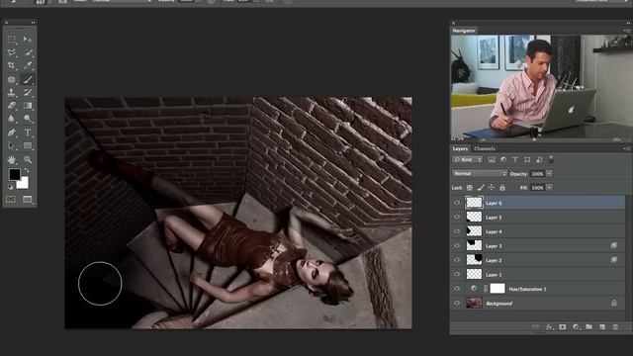Open the Opacity slider arrow
Screen dimensions: 633x356
click(549, 174)
